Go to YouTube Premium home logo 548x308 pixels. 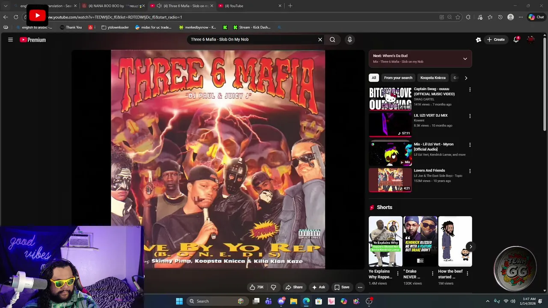pyautogui.click(x=33, y=40)
